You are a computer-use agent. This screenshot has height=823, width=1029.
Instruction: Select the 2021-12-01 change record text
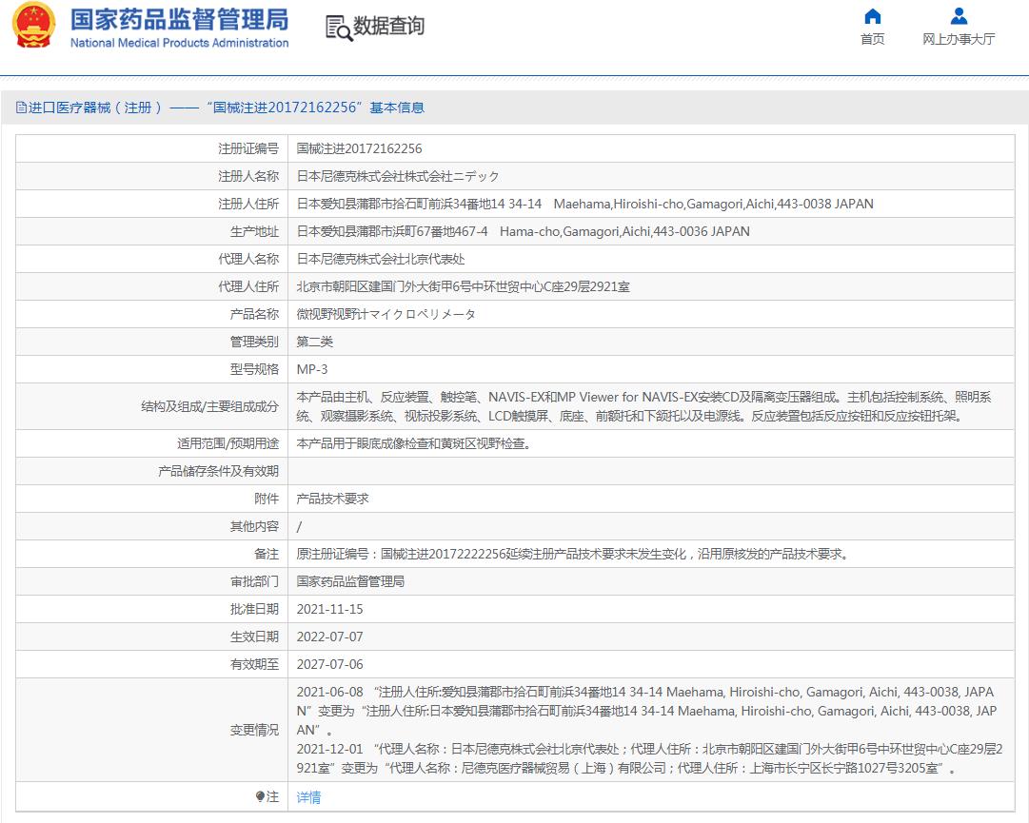(650, 758)
